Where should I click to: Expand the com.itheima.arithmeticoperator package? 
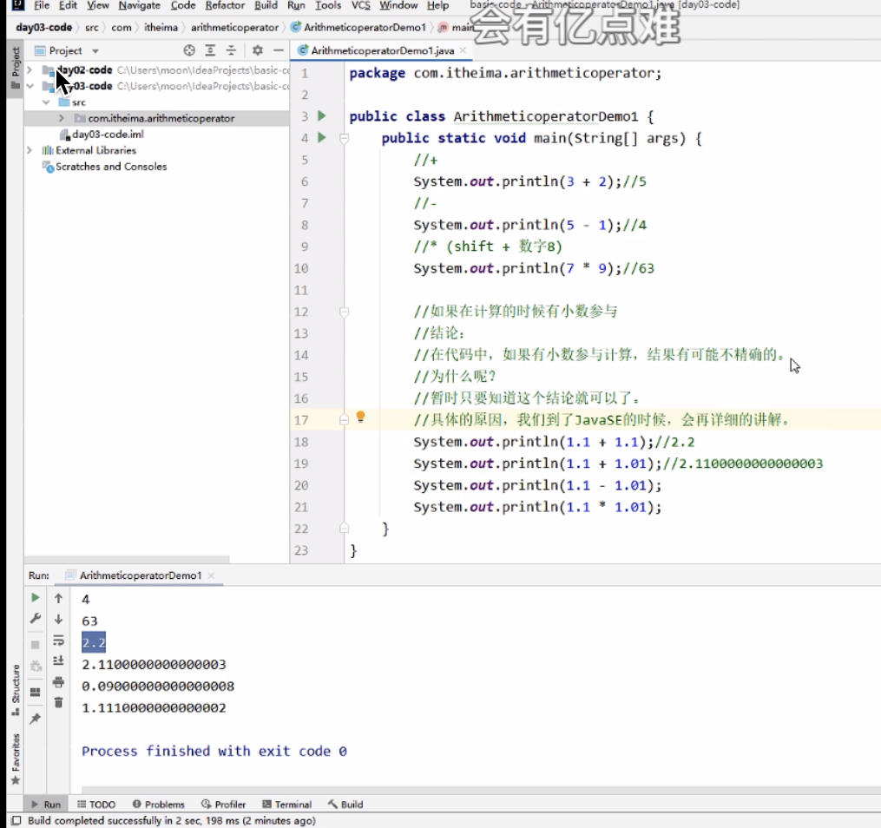click(62, 118)
